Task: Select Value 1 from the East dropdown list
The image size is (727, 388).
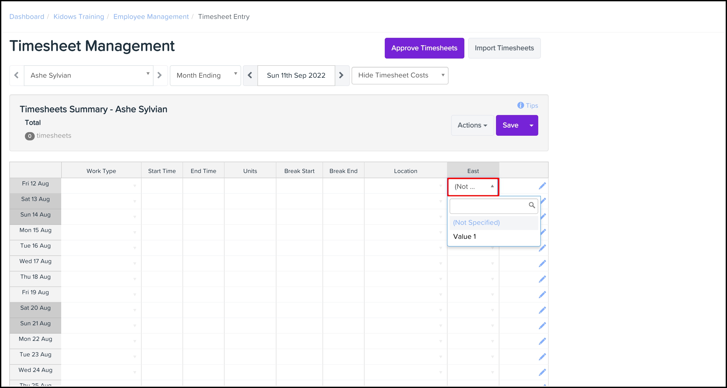Action: pyautogui.click(x=465, y=236)
